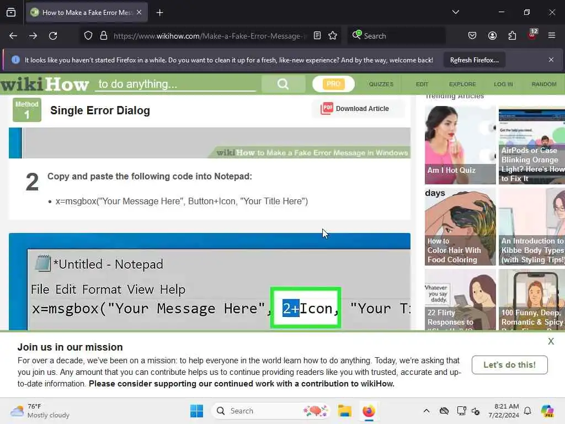Click the wikiHow logo

click(x=45, y=84)
